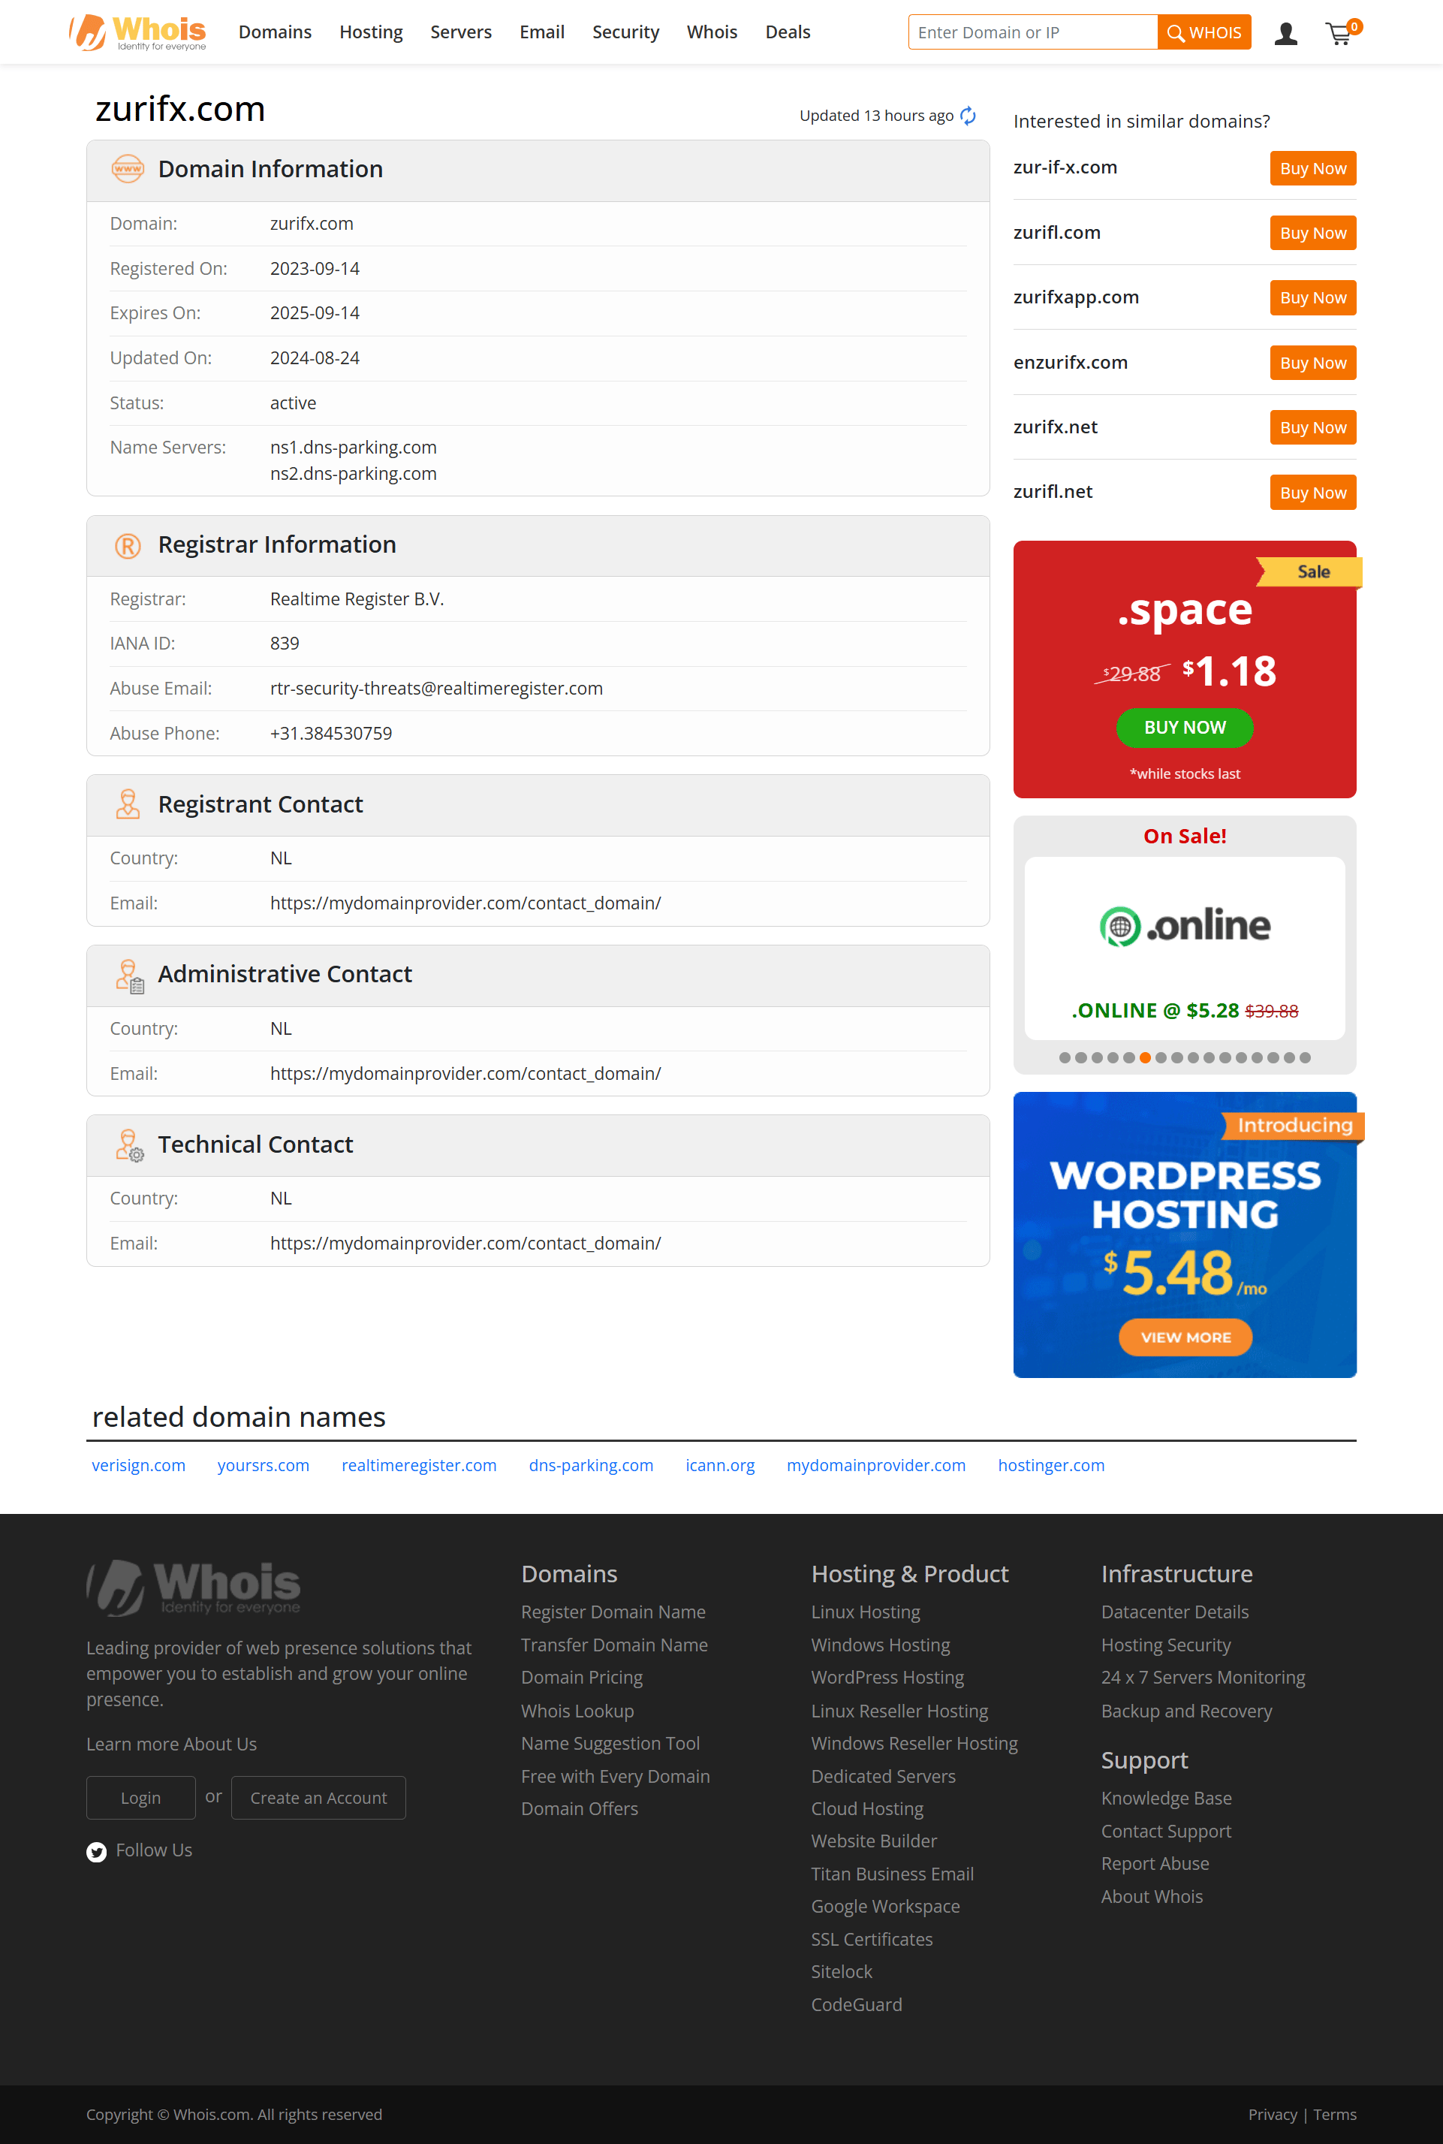Open related domain dns-parking.com

coord(591,1466)
